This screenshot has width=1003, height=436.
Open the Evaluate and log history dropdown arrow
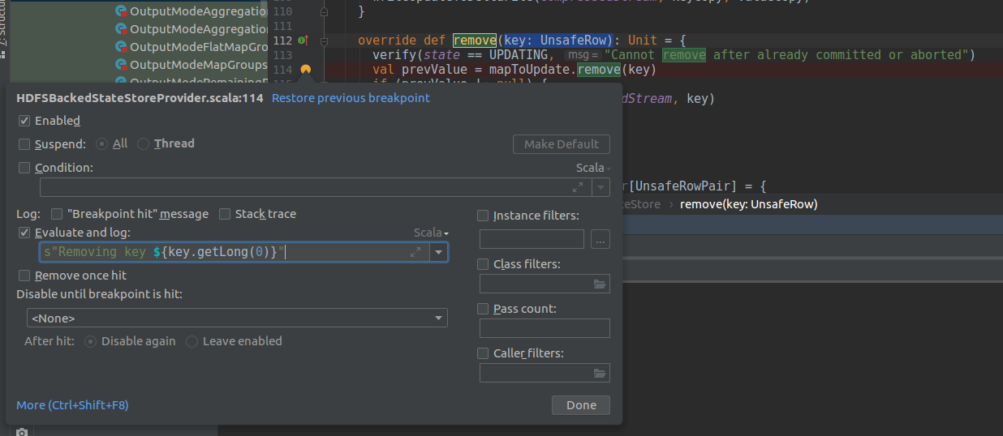click(x=439, y=252)
